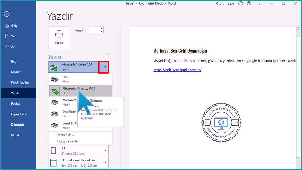
Task: Click Yazıcı Ekle to add printer
Action: coord(65,135)
